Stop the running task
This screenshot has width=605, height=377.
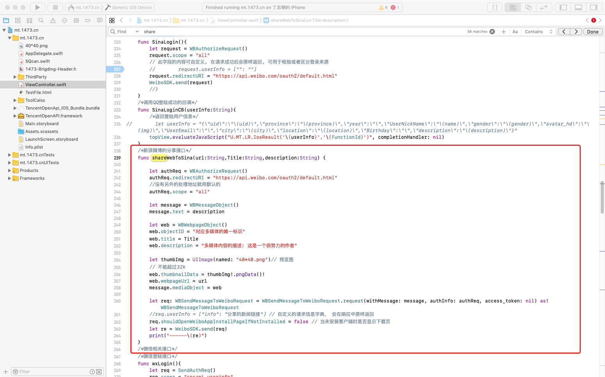55,7
